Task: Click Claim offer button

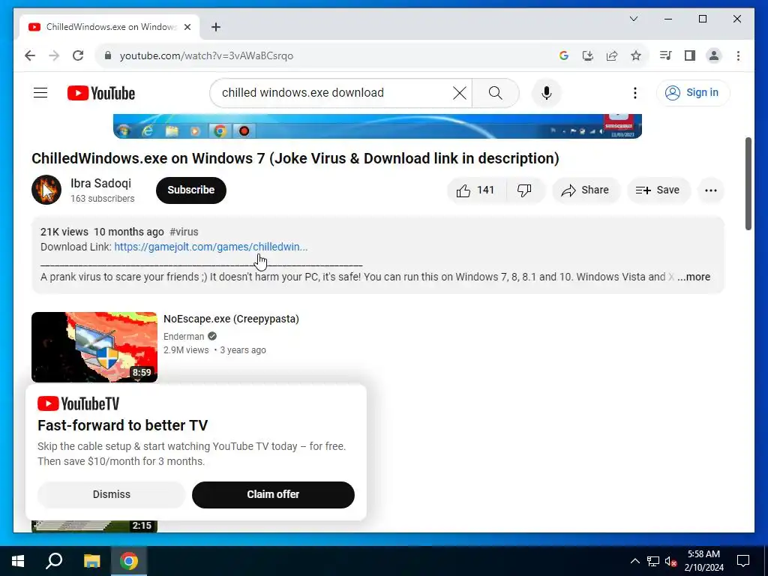Action: pyautogui.click(x=273, y=494)
